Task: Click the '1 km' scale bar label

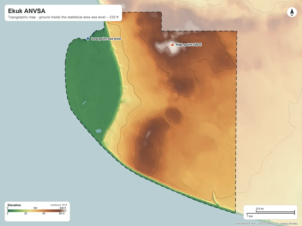Action: click(250, 216)
